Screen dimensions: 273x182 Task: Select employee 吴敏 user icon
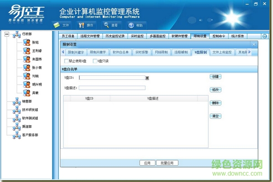(x=27, y=93)
